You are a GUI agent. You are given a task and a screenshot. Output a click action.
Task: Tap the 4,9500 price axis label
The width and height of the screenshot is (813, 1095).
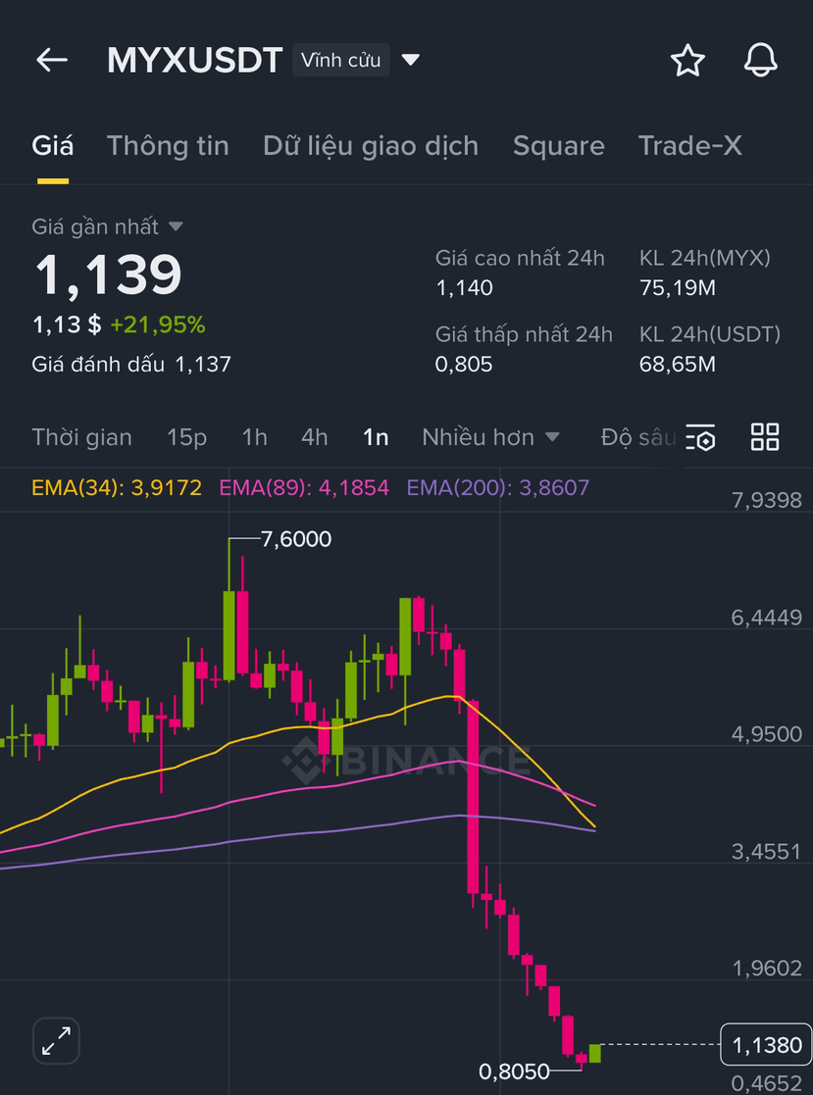(767, 734)
